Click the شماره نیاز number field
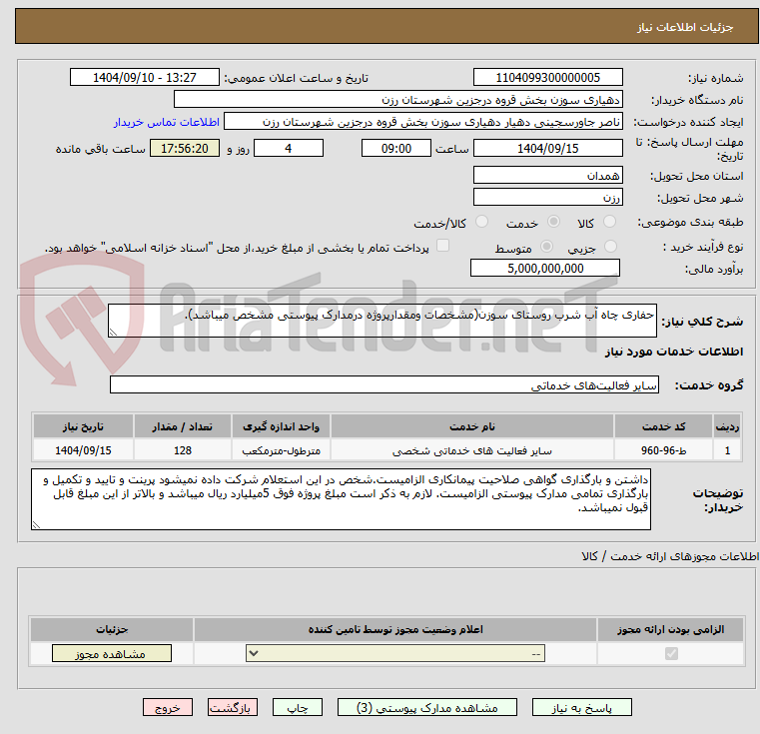 (x=548, y=77)
